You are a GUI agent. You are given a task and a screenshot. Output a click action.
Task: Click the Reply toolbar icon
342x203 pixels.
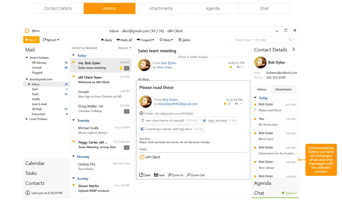pos(103,40)
